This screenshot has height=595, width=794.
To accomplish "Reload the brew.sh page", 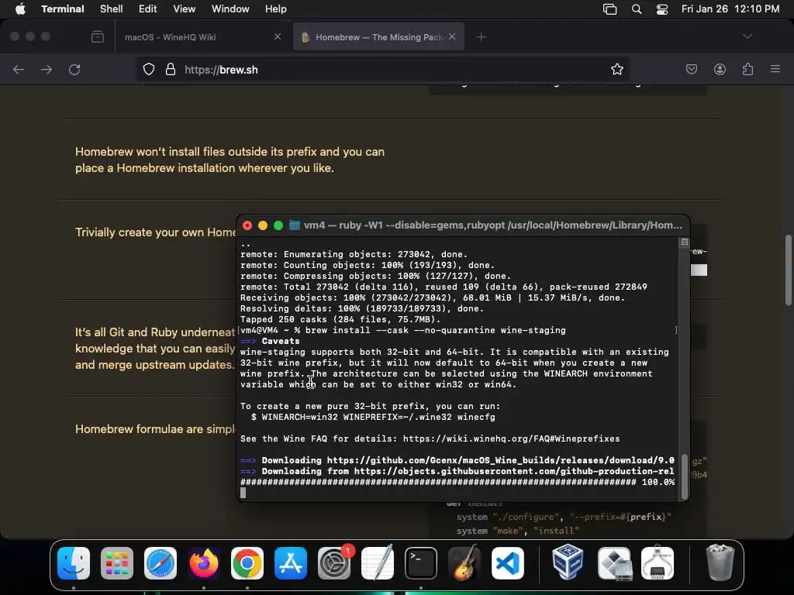I will 74,69.
